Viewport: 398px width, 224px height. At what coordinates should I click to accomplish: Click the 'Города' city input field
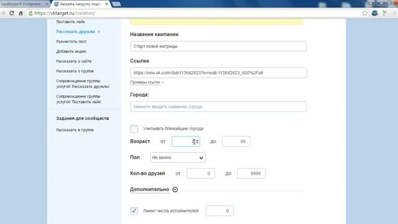(218, 106)
